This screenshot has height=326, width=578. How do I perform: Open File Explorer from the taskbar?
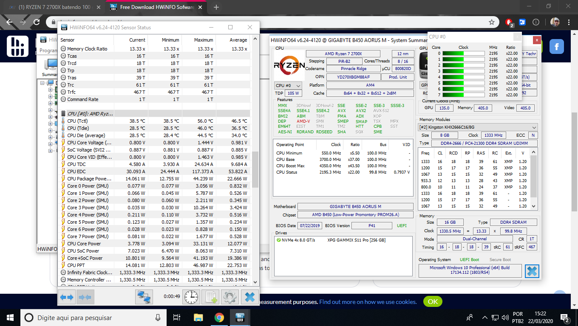tap(198, 318)
